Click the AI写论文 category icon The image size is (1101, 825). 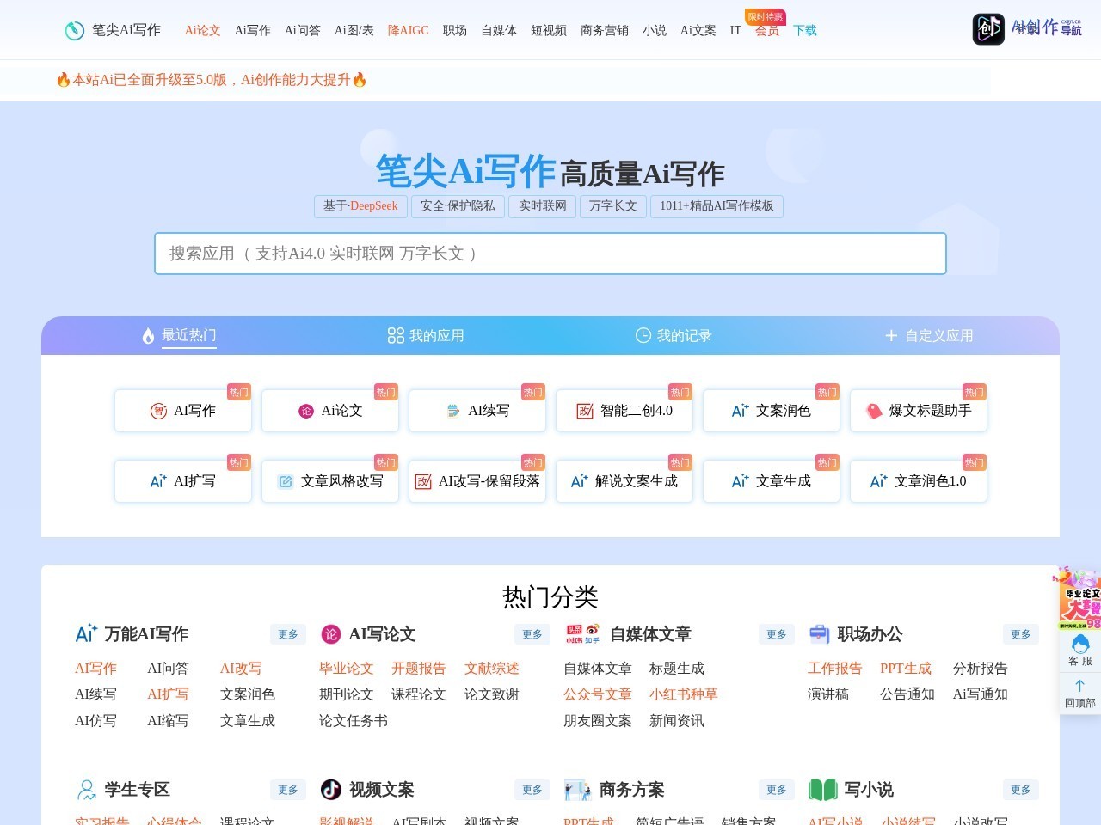pyautogui.click(x=330, y=634)
